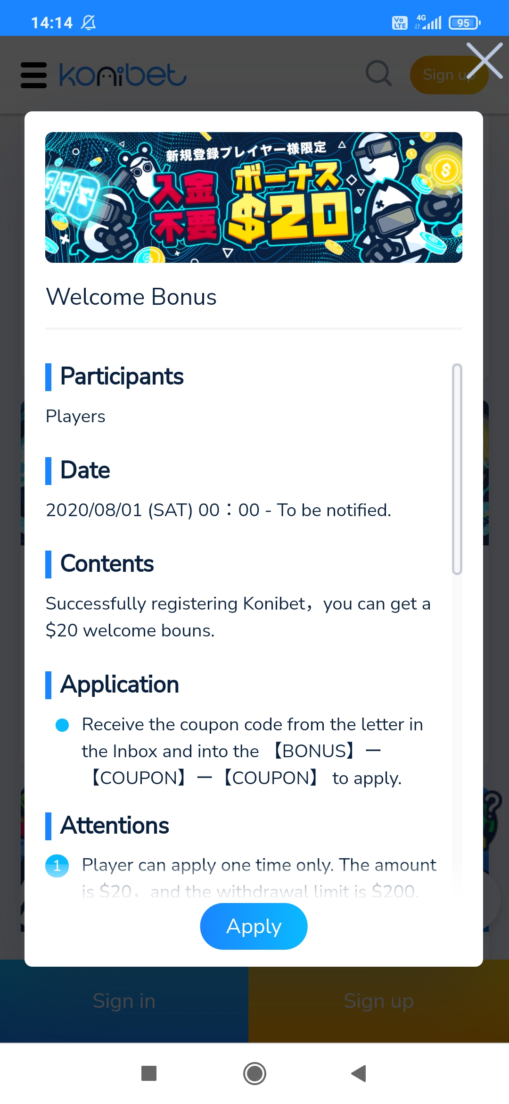This screenshot has width=509, height=1104.
Task: Click the blue Apply button
Action: tap(254, 926)
